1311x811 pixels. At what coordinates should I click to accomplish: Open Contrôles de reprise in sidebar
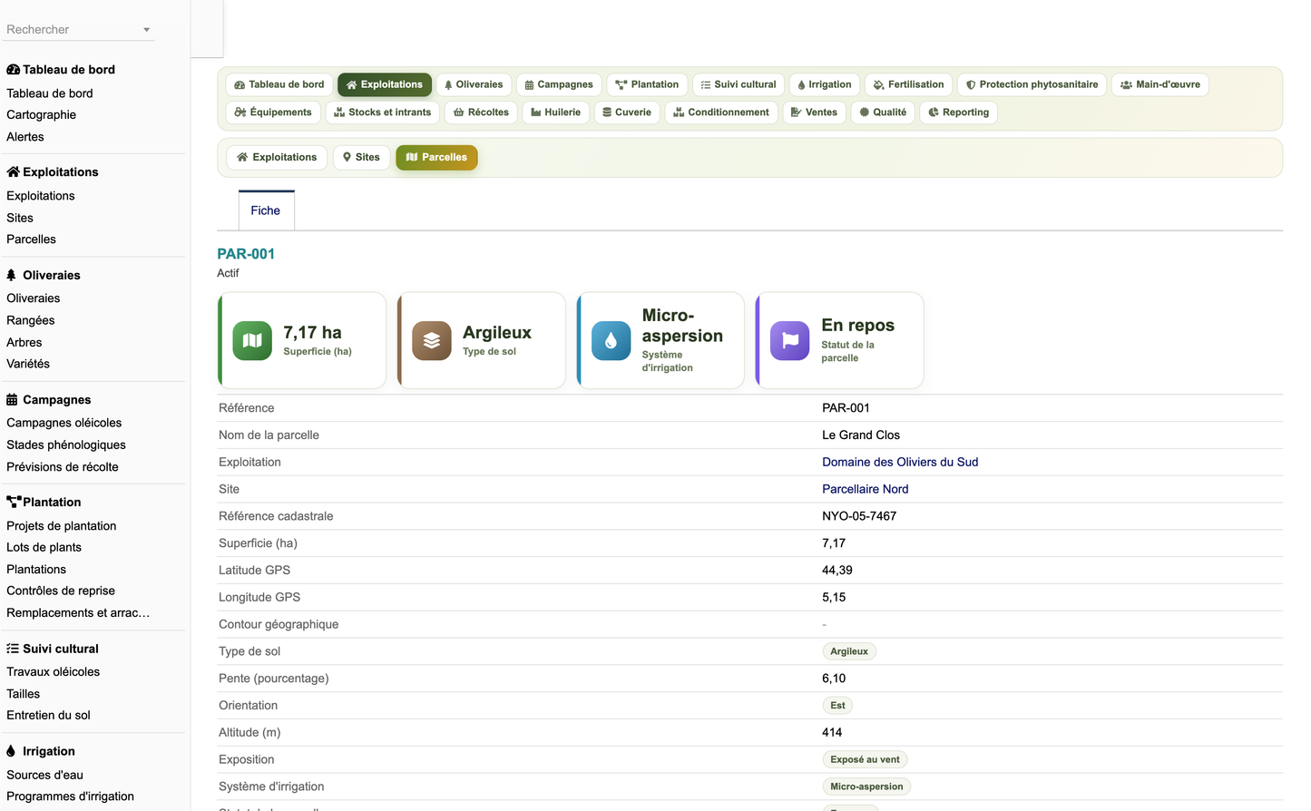click(x=61, y=591)
